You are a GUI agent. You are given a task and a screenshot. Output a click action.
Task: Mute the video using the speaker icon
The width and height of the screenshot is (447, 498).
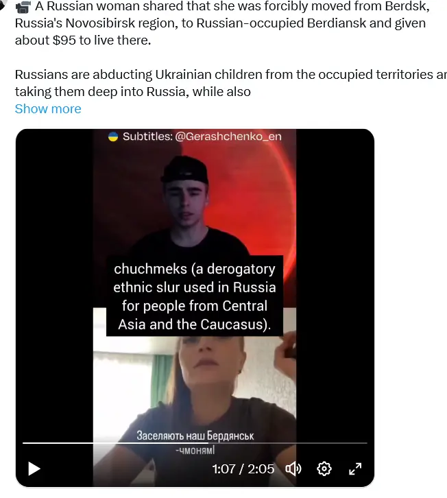[293, 469]
